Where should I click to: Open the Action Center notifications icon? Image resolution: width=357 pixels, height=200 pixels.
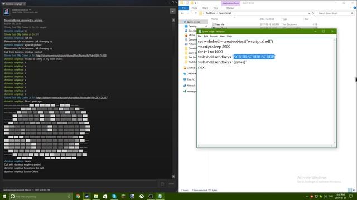tap(351, 196)
